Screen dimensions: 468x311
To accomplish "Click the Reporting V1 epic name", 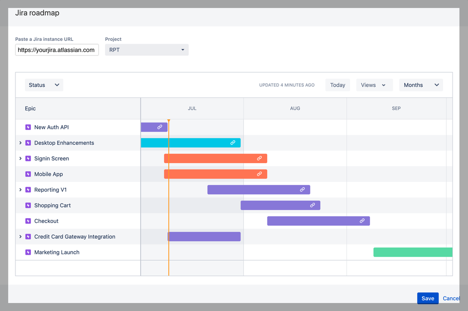I will (x=51, y=190).
